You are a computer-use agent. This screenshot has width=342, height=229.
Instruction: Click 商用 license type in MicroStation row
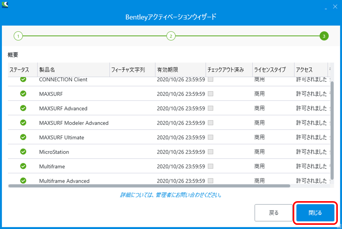[x=259, y=152]
